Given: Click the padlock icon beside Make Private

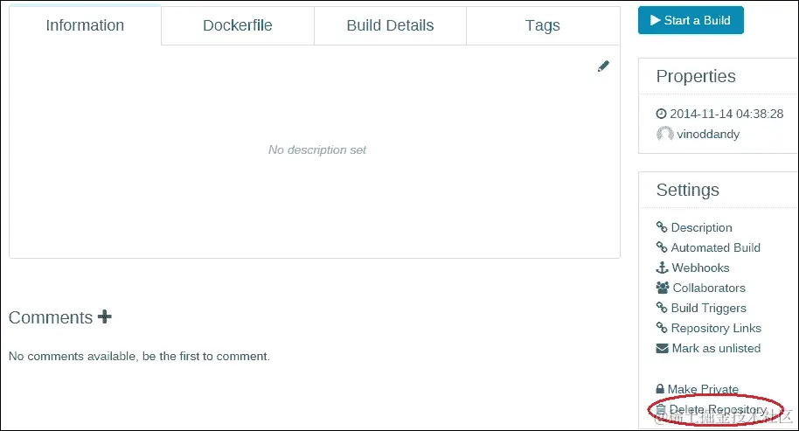Looking at the screenshot, I should pos(660,389).
